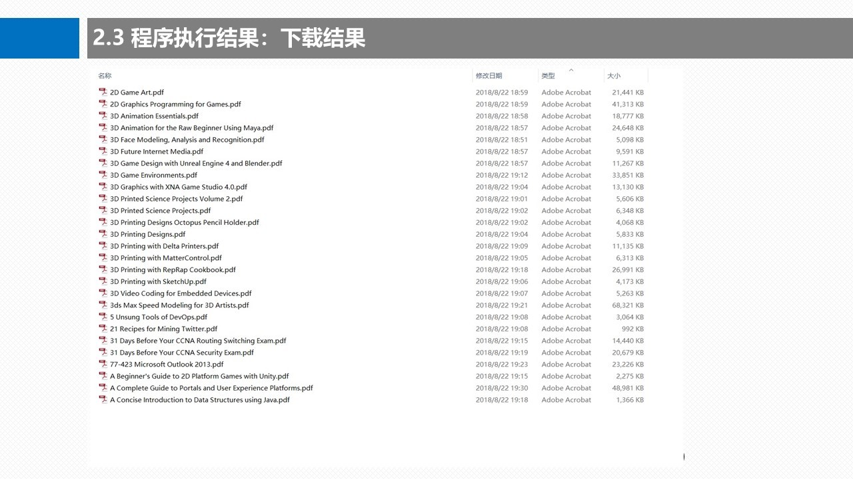Select the PDF icon beside 3D Animation Essentials.pdf
This screenshot has height=479, width=853.
tap(103, 116)
